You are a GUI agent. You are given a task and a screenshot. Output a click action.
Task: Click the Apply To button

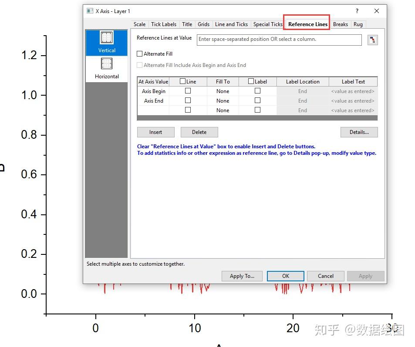pyautogui.click(x=242, y=276)
